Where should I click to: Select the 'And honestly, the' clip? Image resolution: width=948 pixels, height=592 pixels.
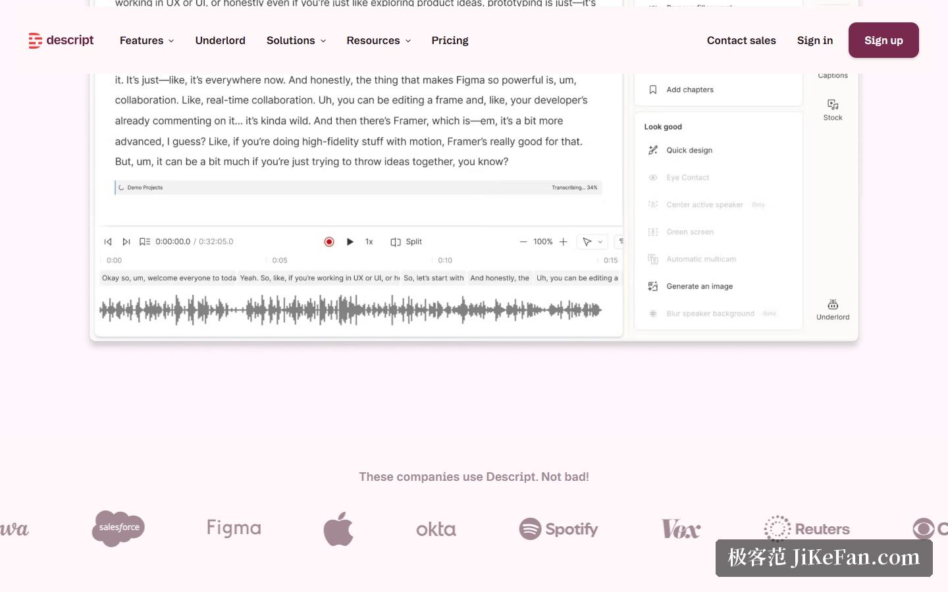coord(500,278)
